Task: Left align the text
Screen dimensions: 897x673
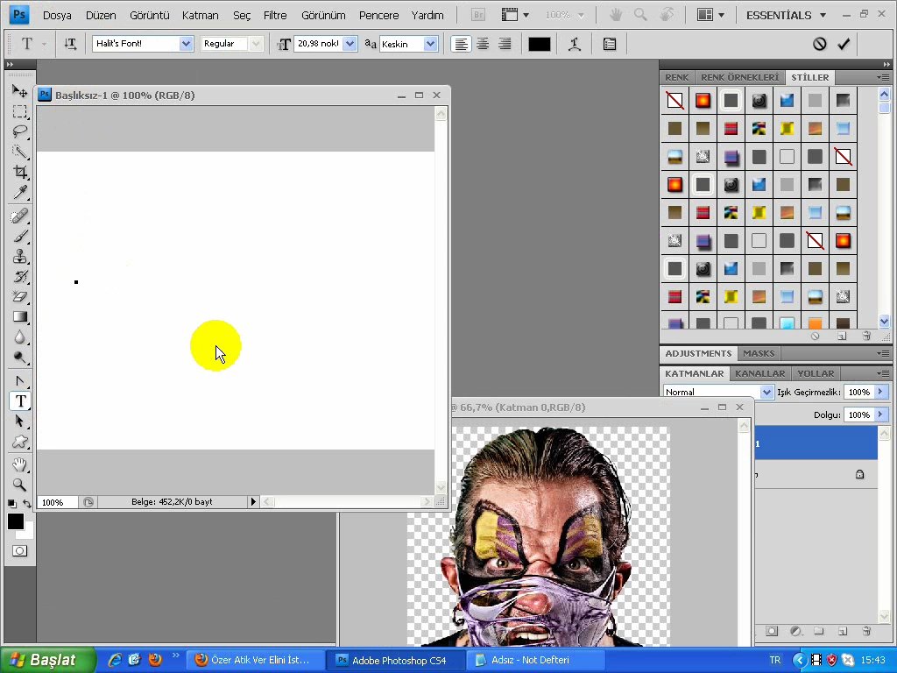Action: coord(461,44)
